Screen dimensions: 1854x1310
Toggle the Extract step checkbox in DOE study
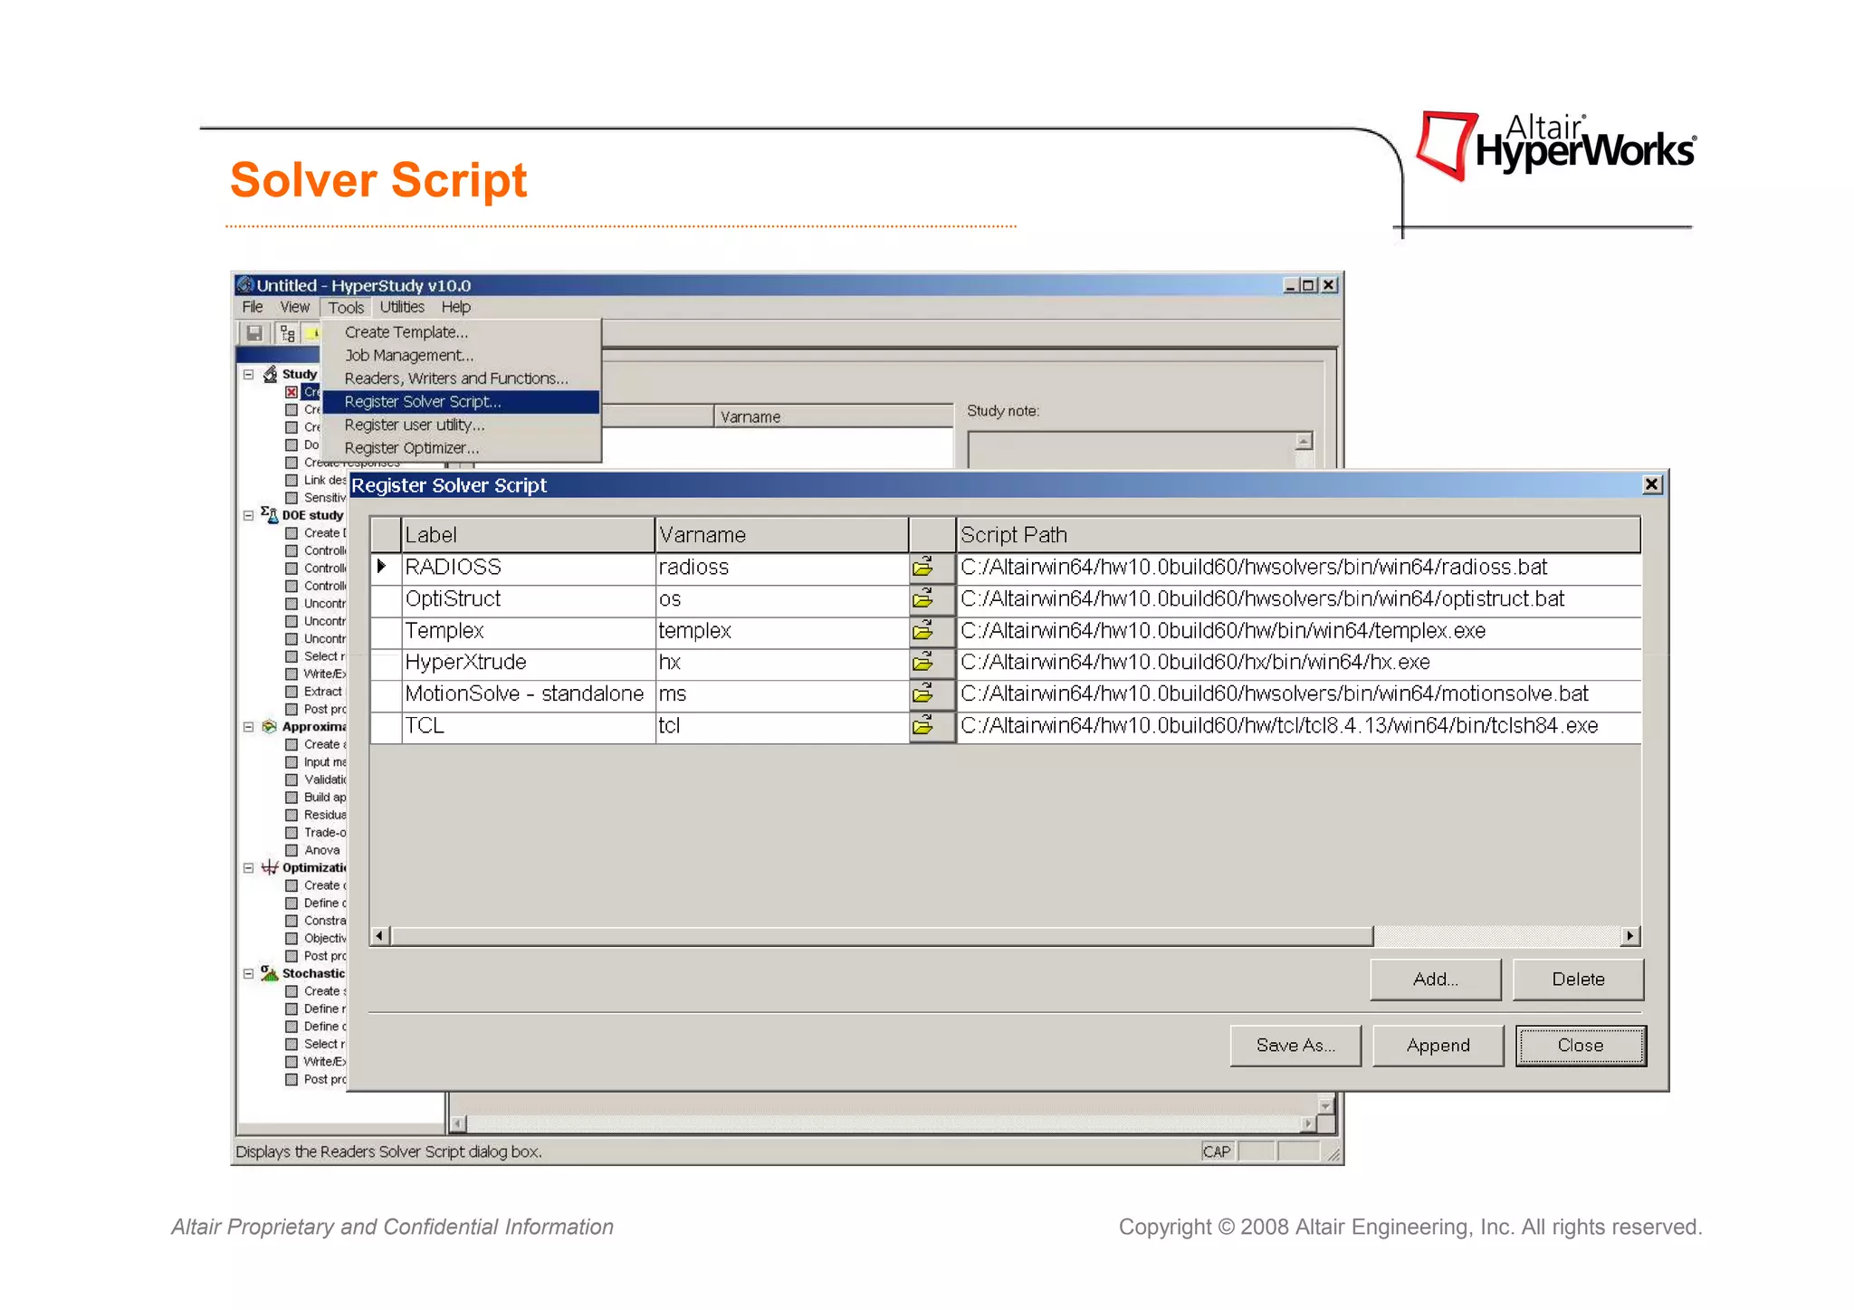(x=291, y=692)
